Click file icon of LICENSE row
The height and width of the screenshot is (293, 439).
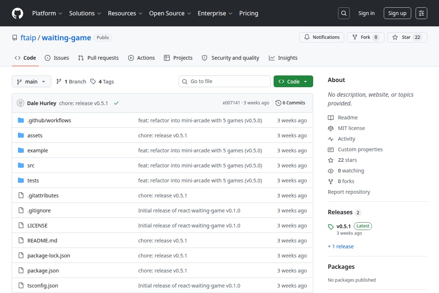pyautogui.click(x=21, y=225)
